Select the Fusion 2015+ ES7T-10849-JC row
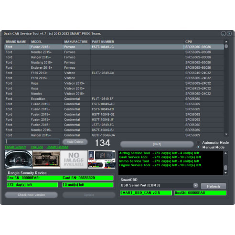The image size is (235, 235). coord(114,47)
